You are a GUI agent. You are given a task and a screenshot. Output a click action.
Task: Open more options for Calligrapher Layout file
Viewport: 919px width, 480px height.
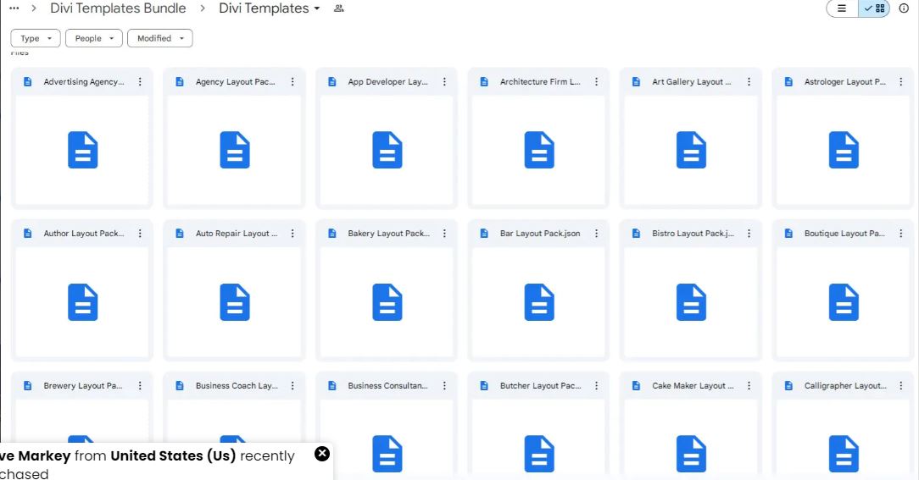tap(901, 386)
